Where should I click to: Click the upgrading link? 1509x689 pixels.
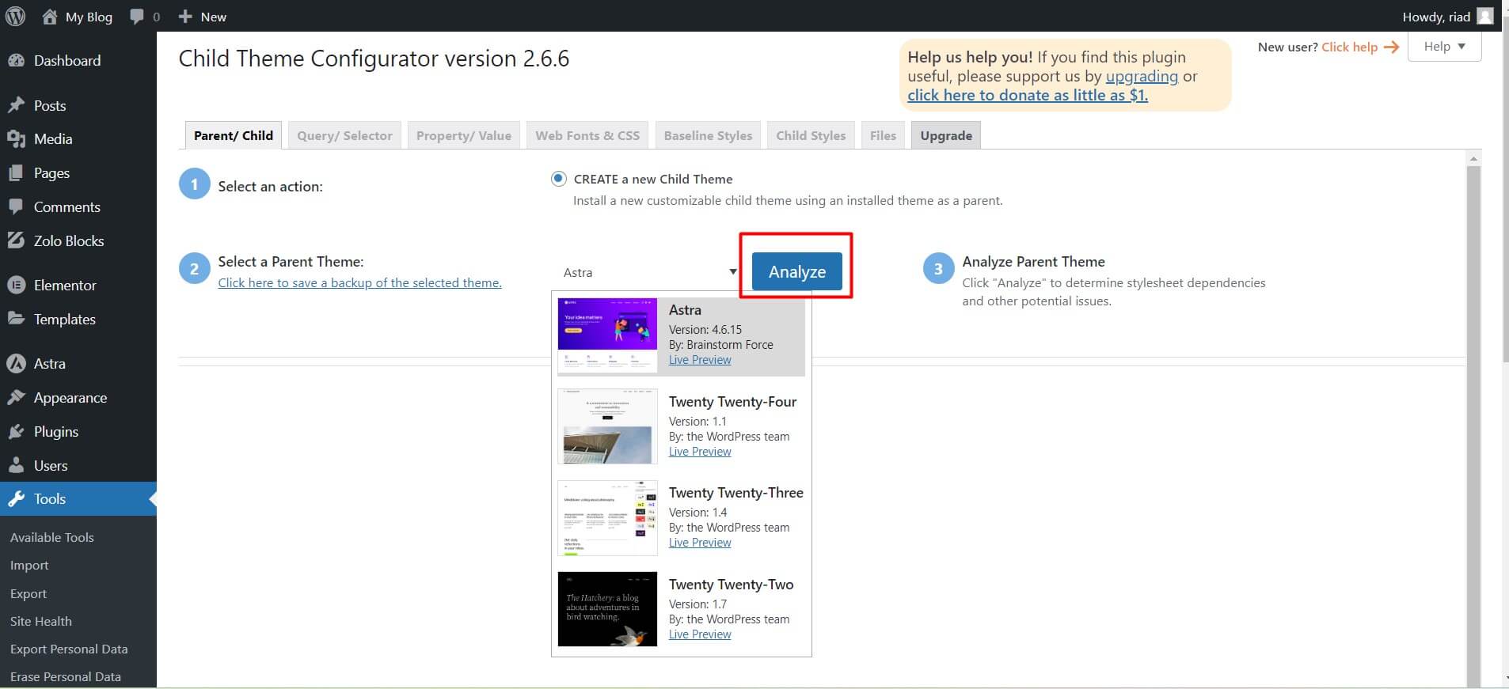tap(1142, 76)
